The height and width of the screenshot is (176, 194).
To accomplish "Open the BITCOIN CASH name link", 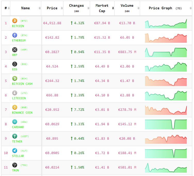I will [x=22, y=84].
